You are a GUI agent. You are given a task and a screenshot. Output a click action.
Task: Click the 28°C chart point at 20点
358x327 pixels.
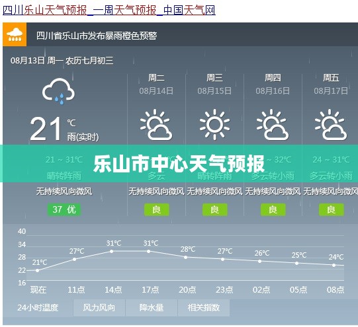point(186,257)
